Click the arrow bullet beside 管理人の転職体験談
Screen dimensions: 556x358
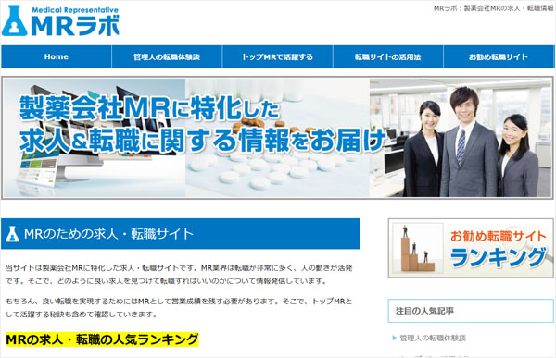coord(395,339)
